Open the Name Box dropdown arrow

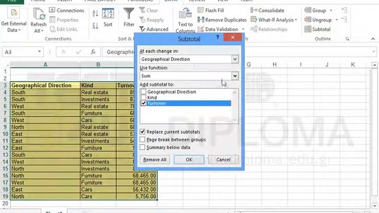[x=39, y=51]
